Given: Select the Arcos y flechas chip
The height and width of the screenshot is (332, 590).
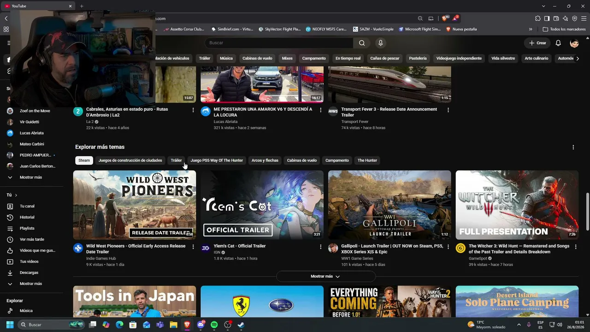Looking at the screenshot, I should [265, 160].
